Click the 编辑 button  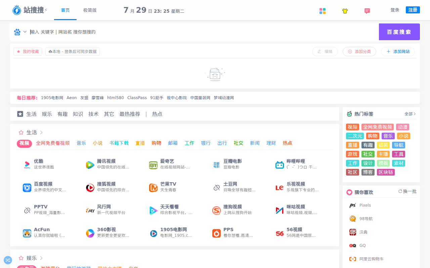(x=325, y=52)
